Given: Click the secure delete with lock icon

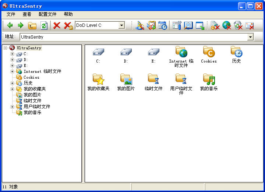Looking at the screenshot, I should coord(68,26).
